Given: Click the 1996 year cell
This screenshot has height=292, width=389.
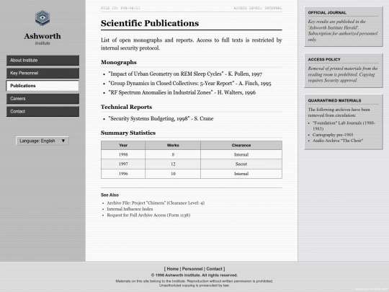Looking at the screenshot, I should click(123, 174).
